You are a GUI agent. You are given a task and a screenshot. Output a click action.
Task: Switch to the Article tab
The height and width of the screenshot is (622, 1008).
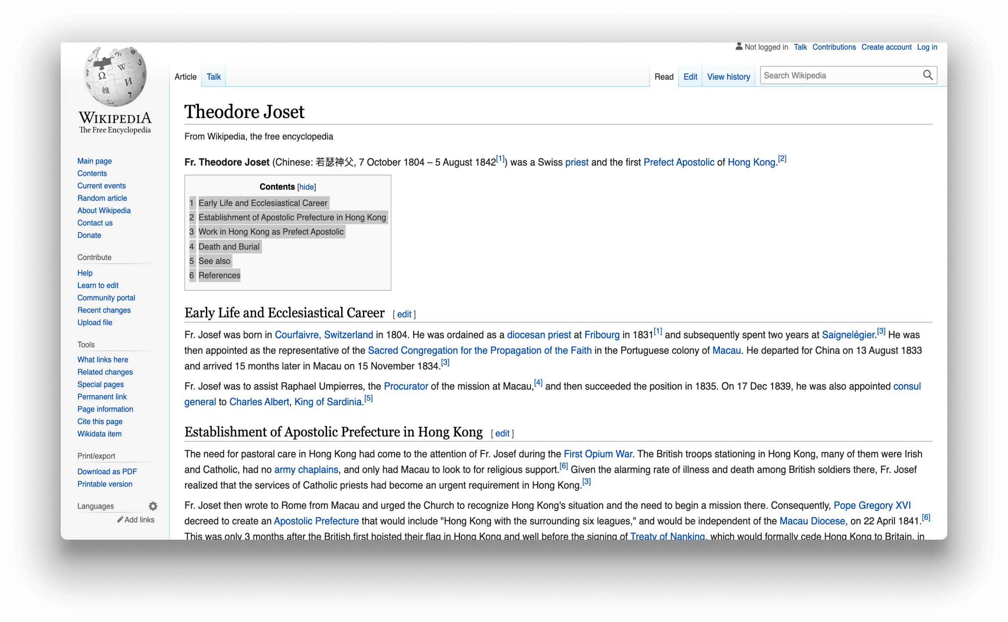tap(186, 77)
